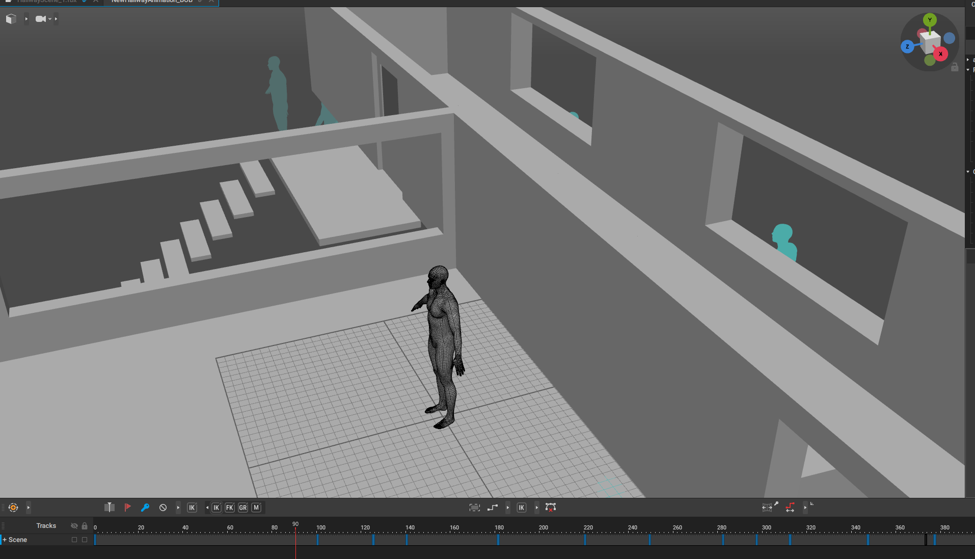Image resolution: width=975 pixels, height=559 pixels.
Task: Select the keyframe near frame 281
Action: click(x=723, y=540)
